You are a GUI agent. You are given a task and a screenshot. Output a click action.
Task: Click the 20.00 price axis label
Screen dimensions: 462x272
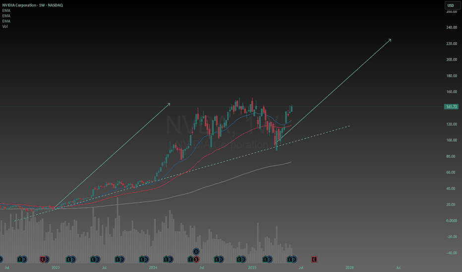[x=452, y=204]
